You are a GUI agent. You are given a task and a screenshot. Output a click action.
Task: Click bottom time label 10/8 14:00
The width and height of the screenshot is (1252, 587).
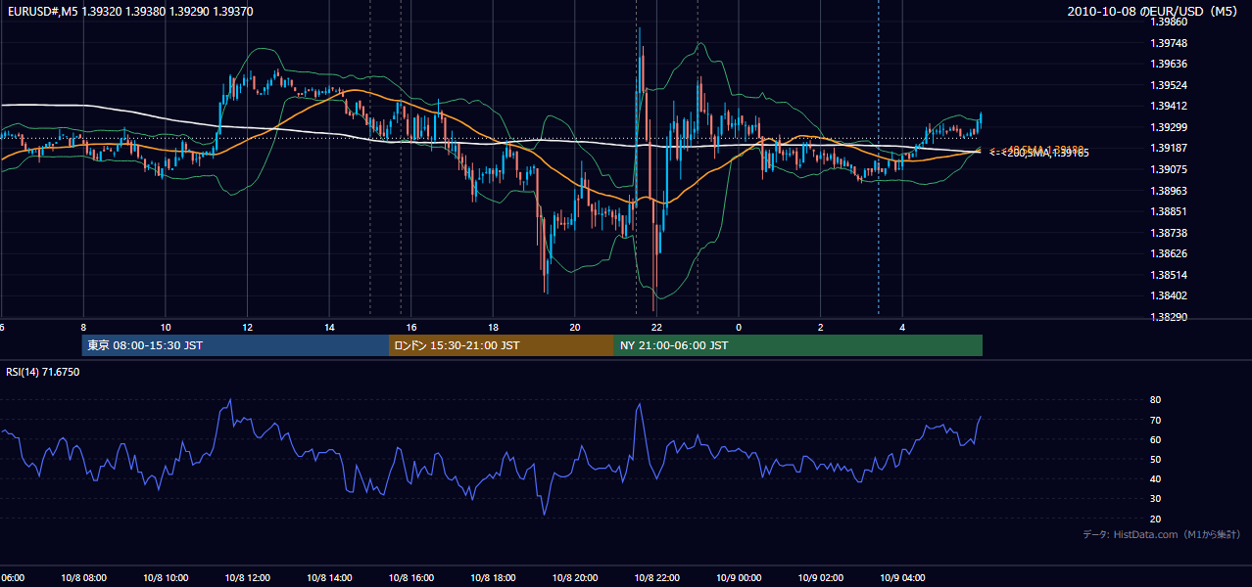coord(329,578)
